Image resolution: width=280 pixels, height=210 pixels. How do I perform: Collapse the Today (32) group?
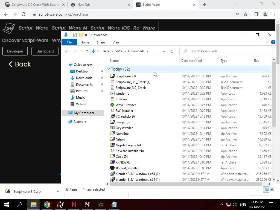point(108,69)
